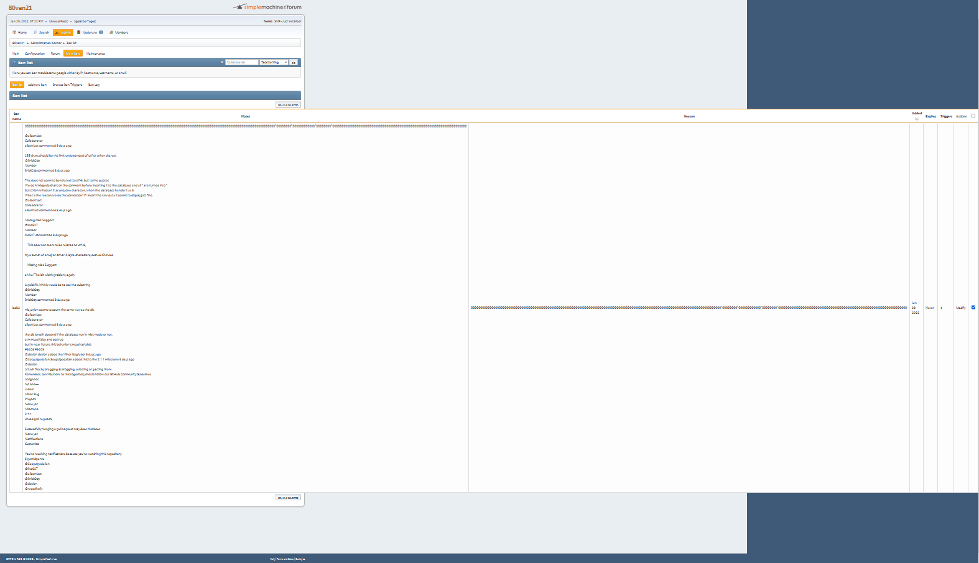Click the Triggers column header
Screen dimensions: 979x563
tap(946, 116)
